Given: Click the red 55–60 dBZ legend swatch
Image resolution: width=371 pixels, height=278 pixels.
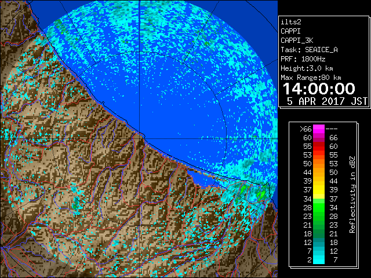Looking at the screenshot, I should tap(319, 147).
